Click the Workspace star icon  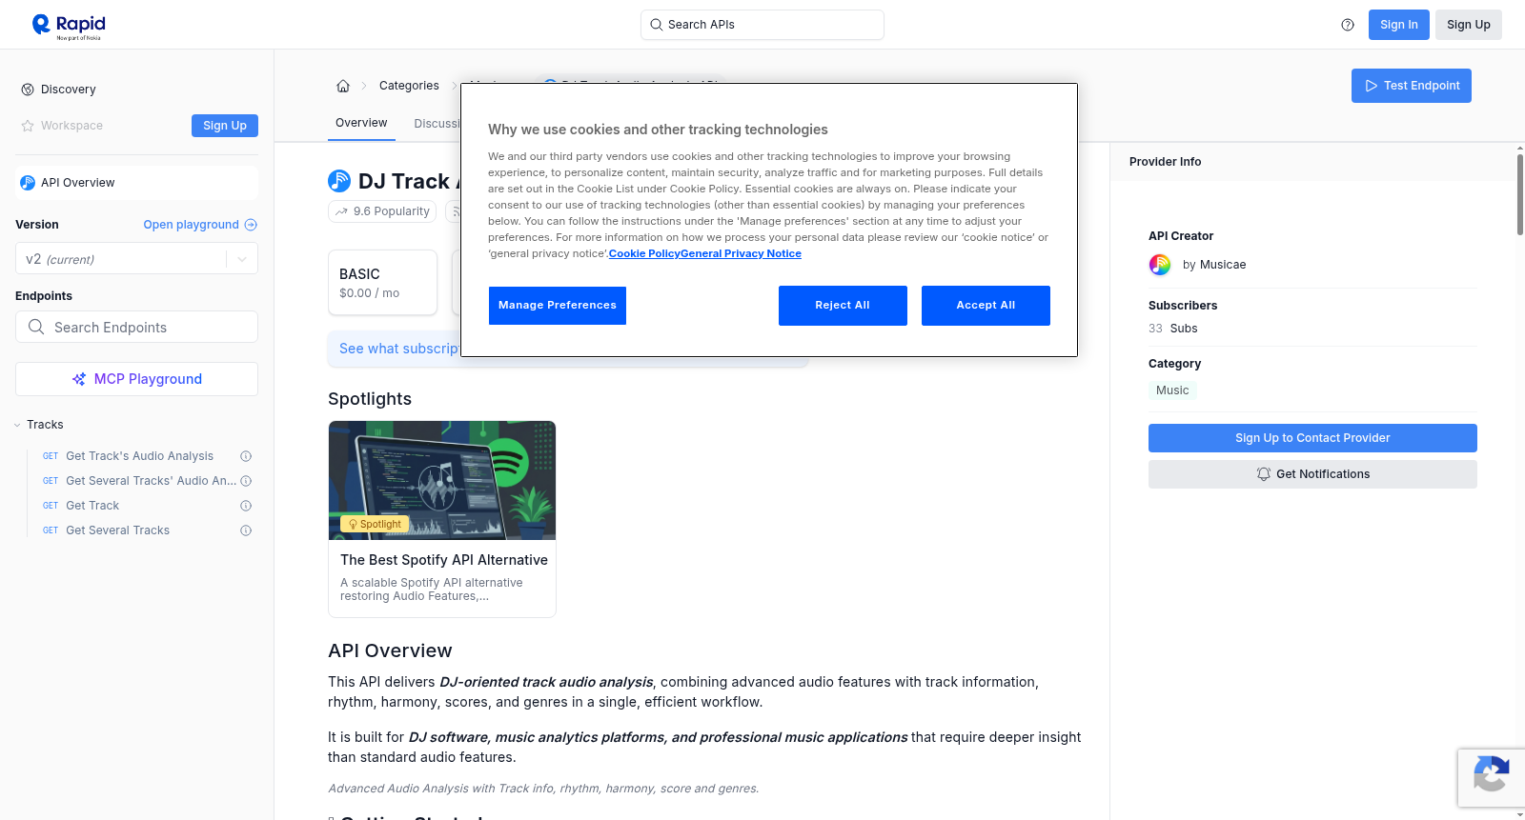click(x=28, y=126)
